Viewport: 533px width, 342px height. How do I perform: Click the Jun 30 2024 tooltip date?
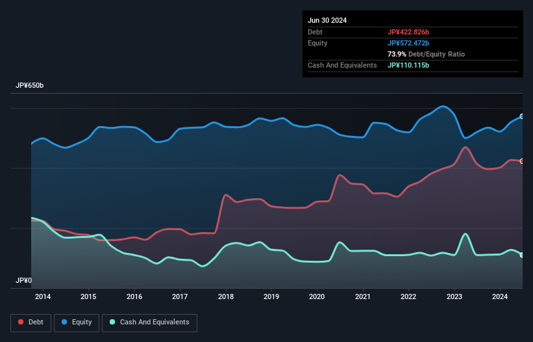(327, 20)
